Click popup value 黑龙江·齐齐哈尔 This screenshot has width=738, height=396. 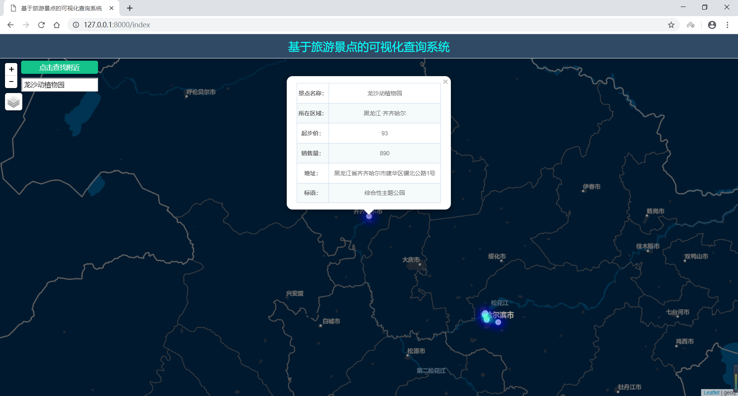pyautogui.click(x=384, y=113)
